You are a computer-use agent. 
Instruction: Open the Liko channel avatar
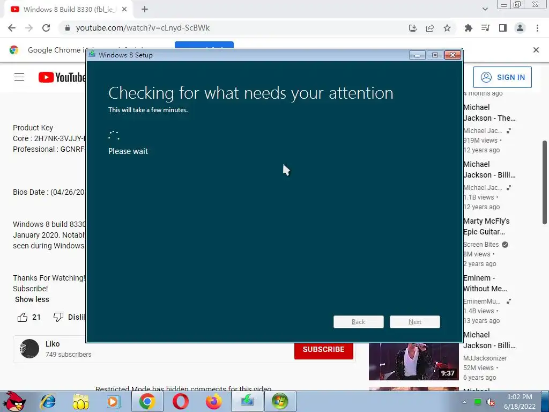[29, 349]
